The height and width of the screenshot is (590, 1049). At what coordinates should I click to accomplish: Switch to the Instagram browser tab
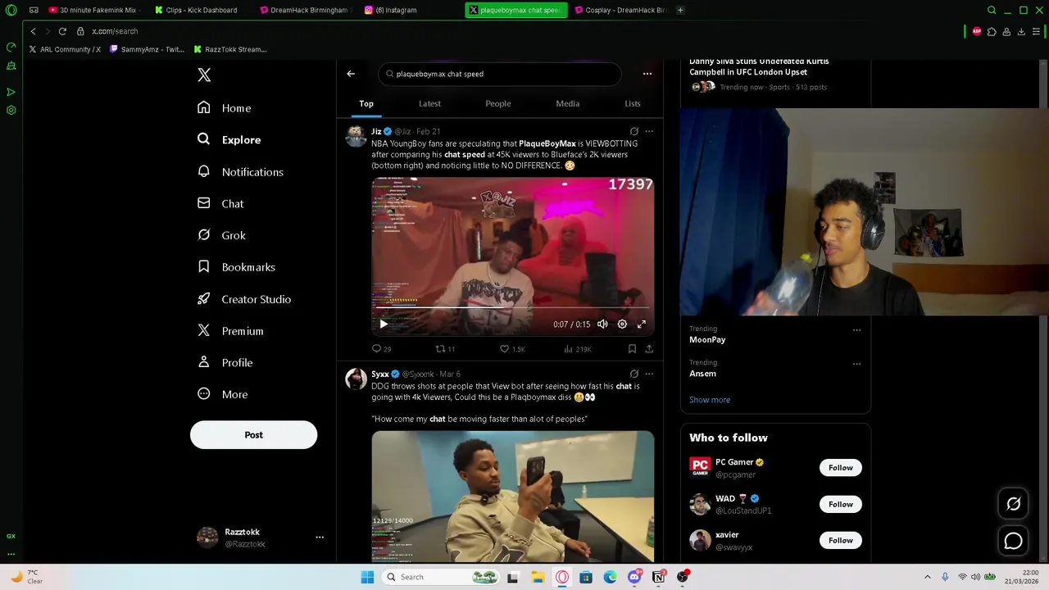coord(397,10)
